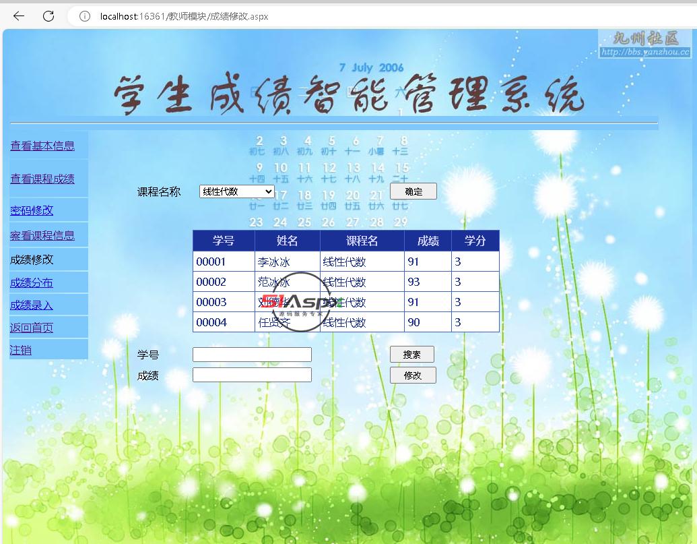Expand the 课程名称 dropdown showing 线性代数
Screen dimensions: 697x544
(236, 191)
